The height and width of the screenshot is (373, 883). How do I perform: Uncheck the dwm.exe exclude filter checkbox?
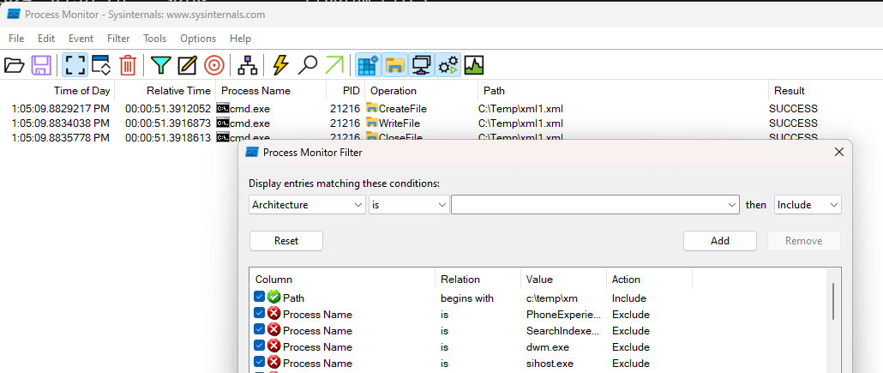click(259, 346)
